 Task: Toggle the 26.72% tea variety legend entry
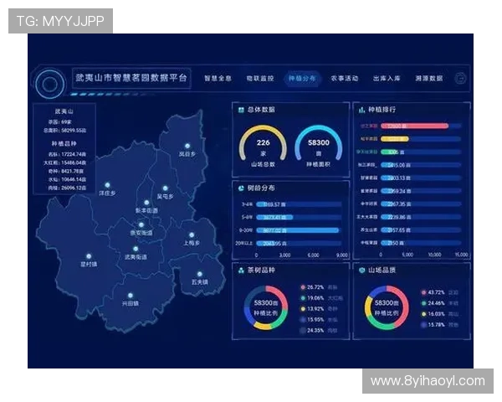pyautogui.click(x=319, y=287)
